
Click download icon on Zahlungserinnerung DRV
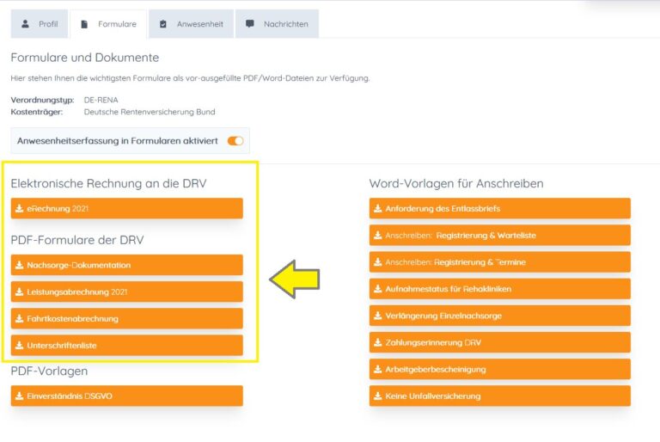point(377,343)
